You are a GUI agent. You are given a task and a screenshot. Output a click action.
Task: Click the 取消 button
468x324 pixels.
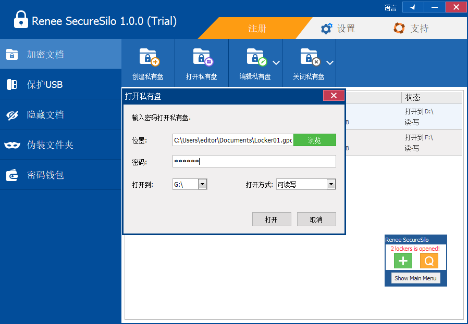[316, 219]
